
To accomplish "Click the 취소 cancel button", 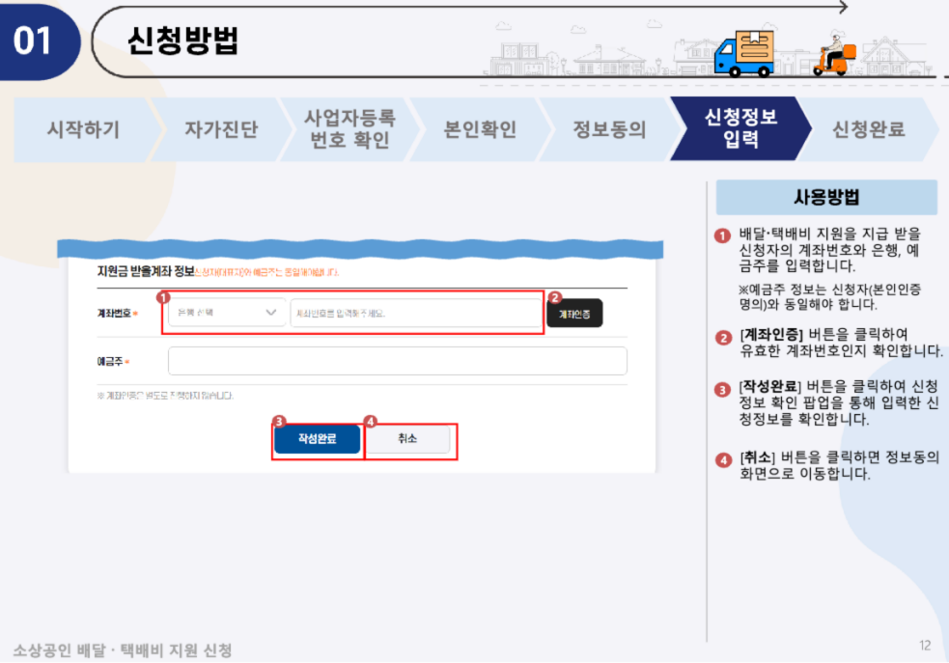I will pyautogui.click(x=409, y=439).
